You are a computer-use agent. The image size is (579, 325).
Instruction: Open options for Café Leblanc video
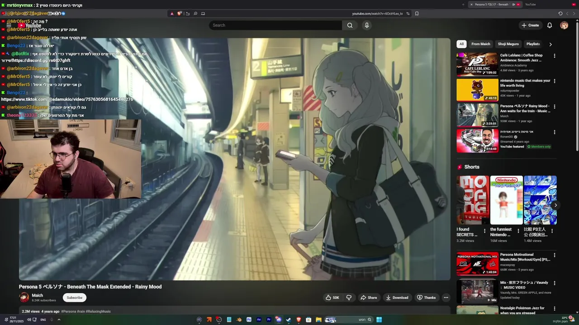[555, 56]
